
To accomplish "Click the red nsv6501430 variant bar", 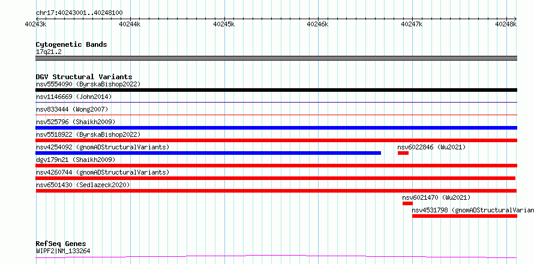I will [x=276, y=191].
